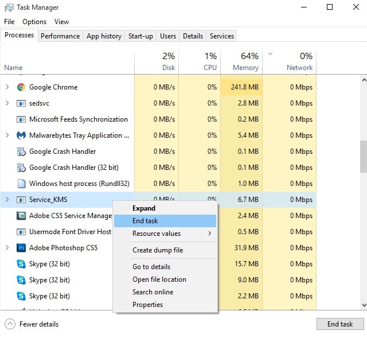367x338 pixels.
Task: Maximize the Task Manager window
Action: click(330, 7)
